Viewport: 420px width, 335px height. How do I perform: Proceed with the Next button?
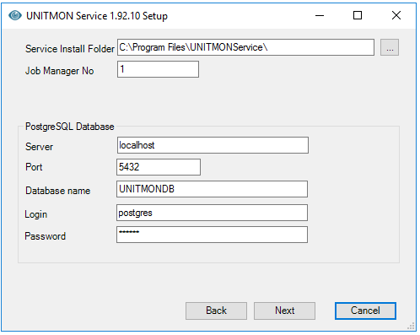point(284,311)
